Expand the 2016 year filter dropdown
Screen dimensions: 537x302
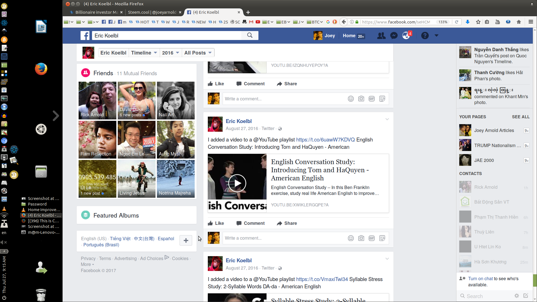(170, 53)
